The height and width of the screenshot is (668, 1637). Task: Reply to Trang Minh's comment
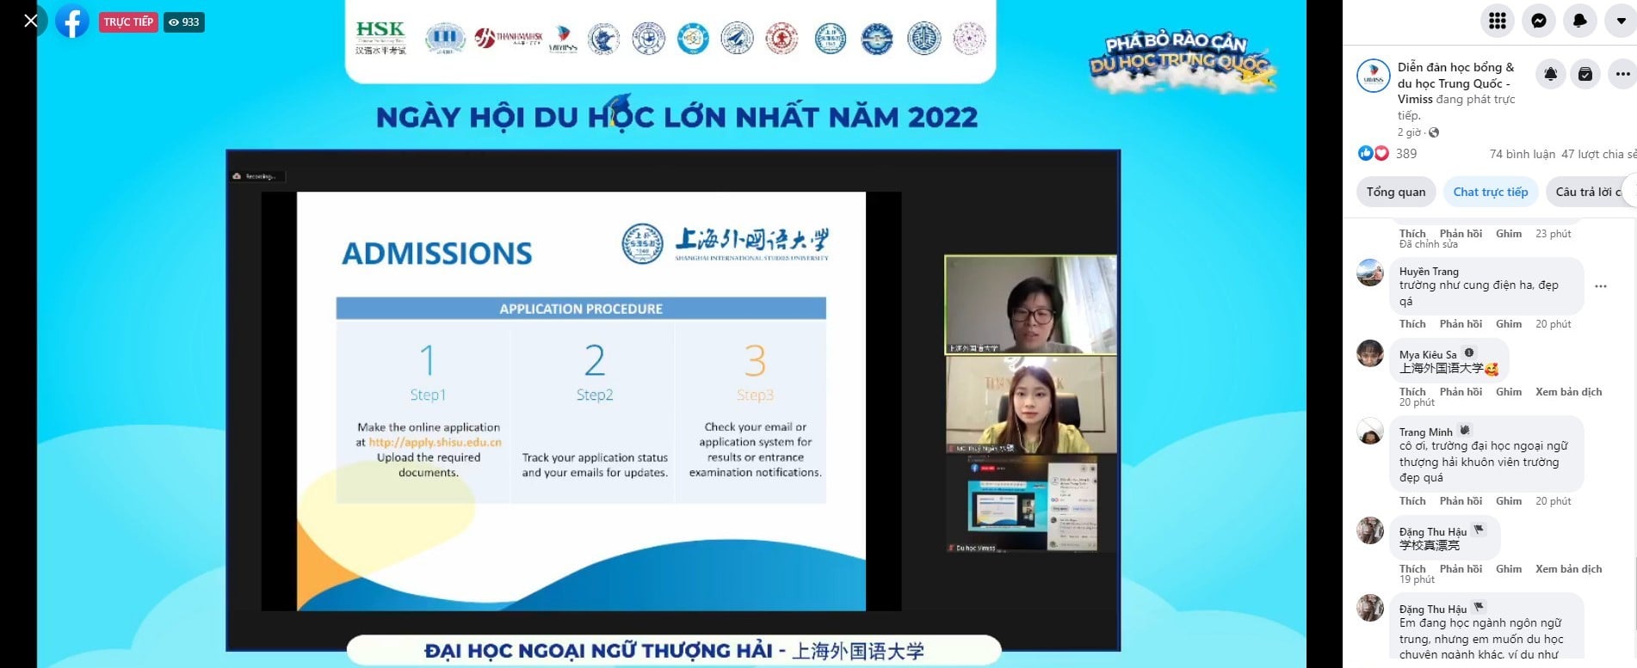pyautogui.click(x=1461, y=501)
